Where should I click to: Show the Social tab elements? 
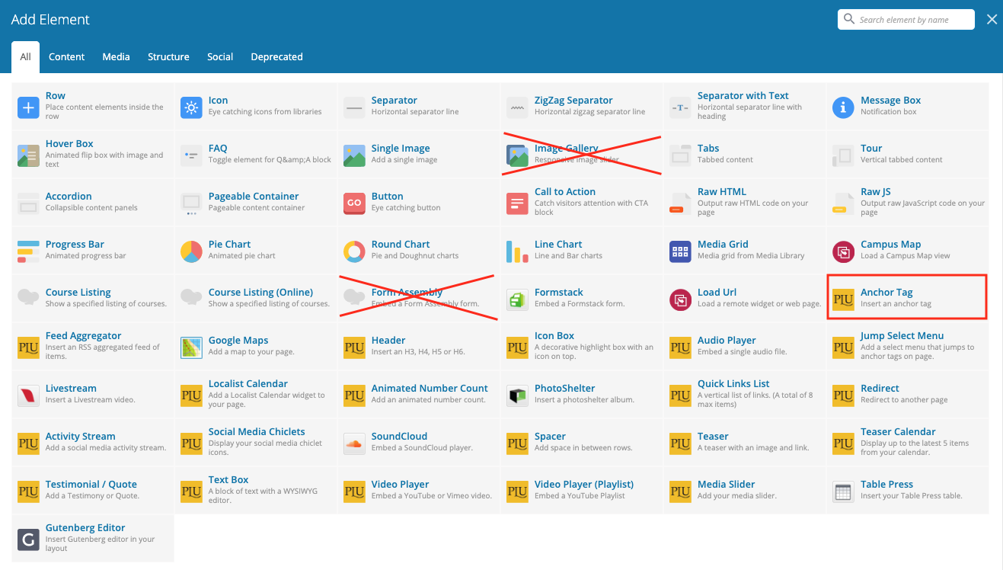pyautogui.click(x=220, y=56)
